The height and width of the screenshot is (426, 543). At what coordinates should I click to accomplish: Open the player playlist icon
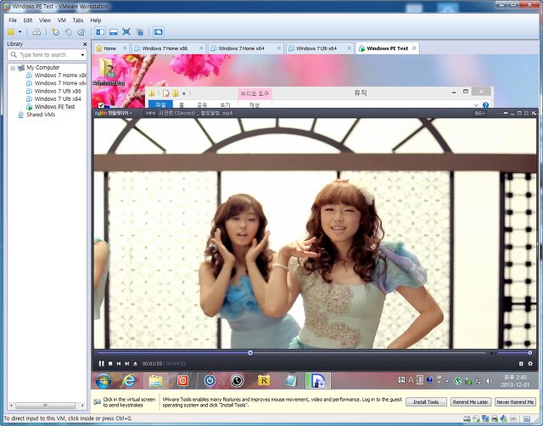pyautogui.click(x=521, y=363)
